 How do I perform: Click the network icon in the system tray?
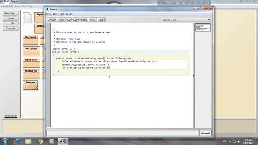coord(235,141)
